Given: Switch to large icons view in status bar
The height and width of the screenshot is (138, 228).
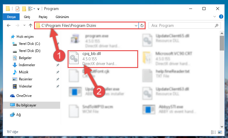Looking at the screenshot, I should tap(220, 132).
